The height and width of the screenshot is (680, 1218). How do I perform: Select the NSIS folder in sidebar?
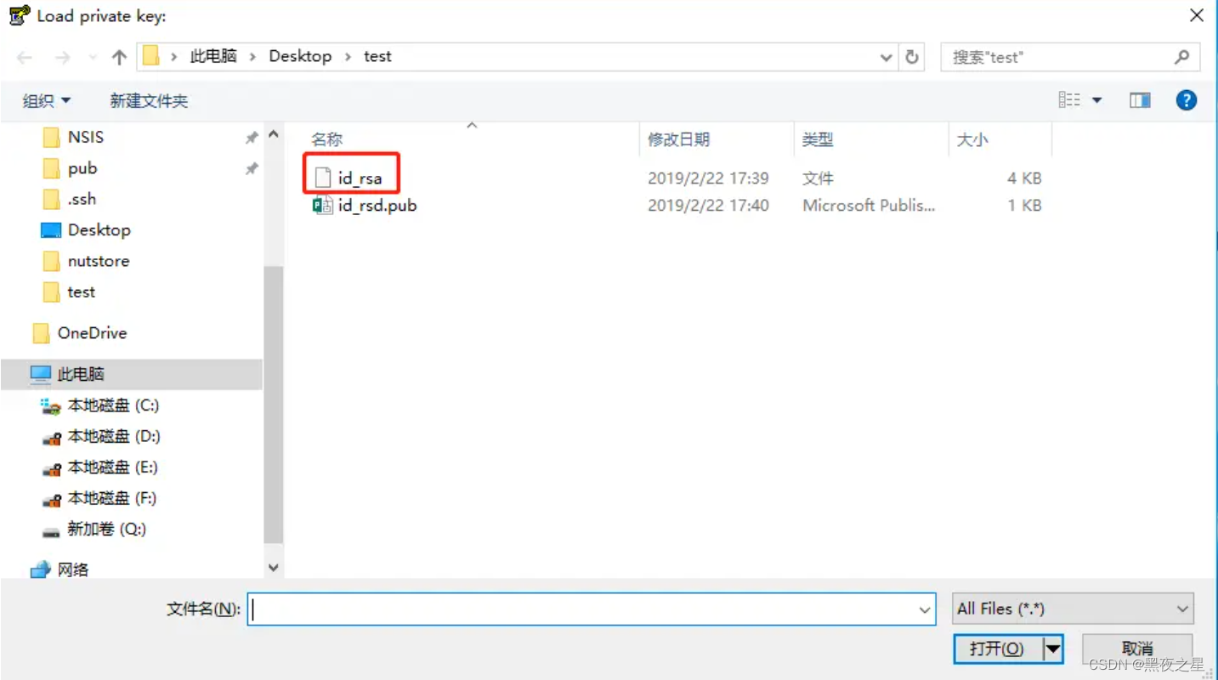pos(85,137)
